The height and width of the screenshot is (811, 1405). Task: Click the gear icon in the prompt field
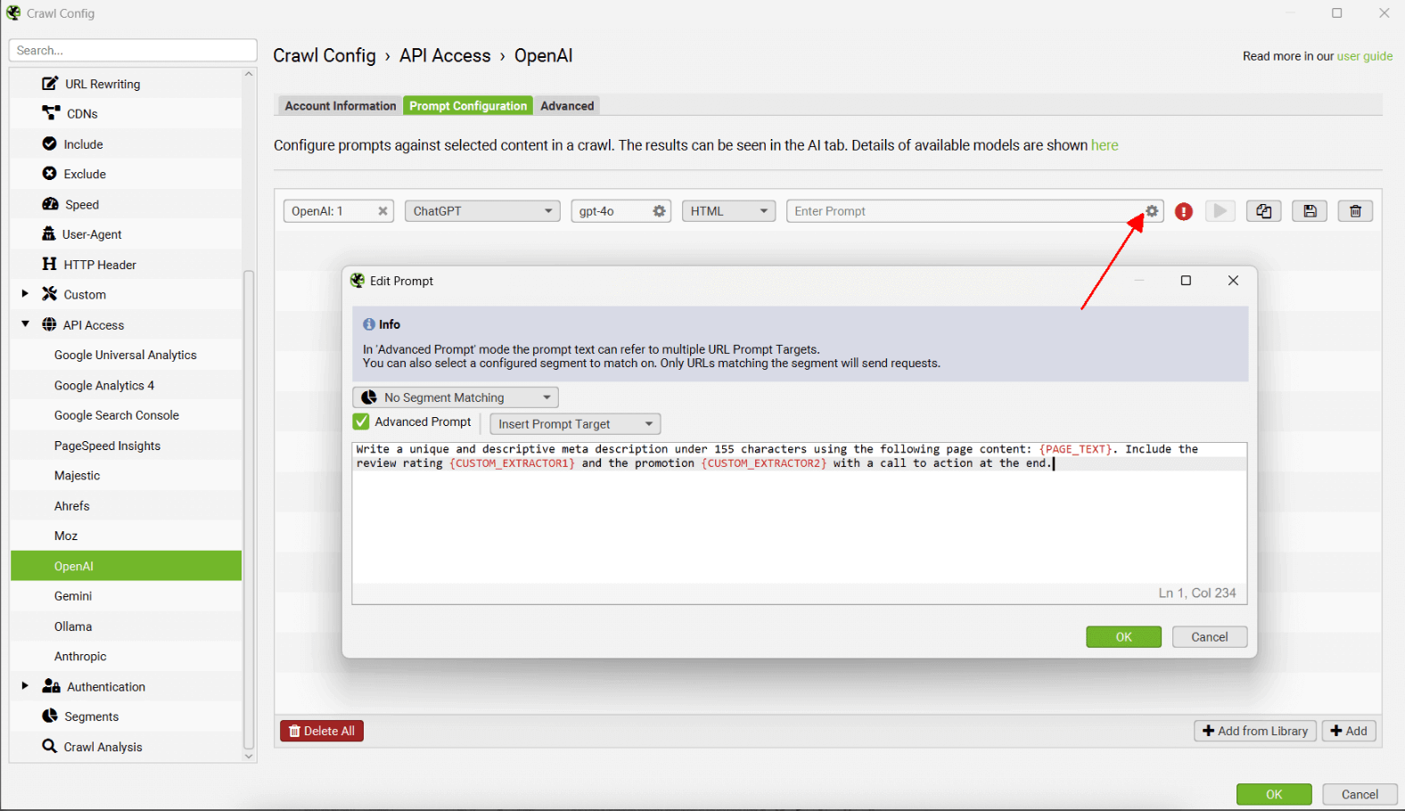click(1152, 211)
